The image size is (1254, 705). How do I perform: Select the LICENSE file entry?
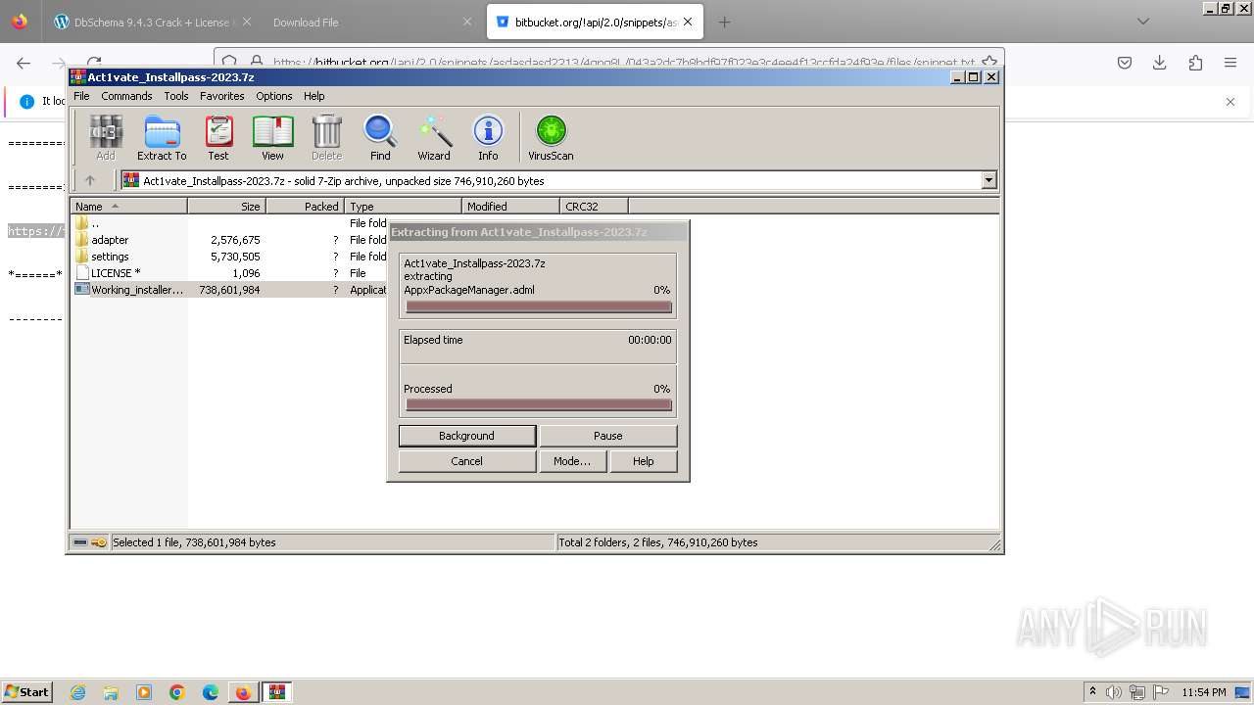pyautogui.click(x=115, y=273)
